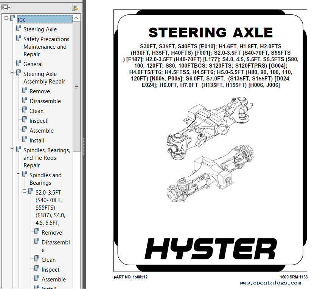Click the toc bookmark icon

(x=12, y=18)
